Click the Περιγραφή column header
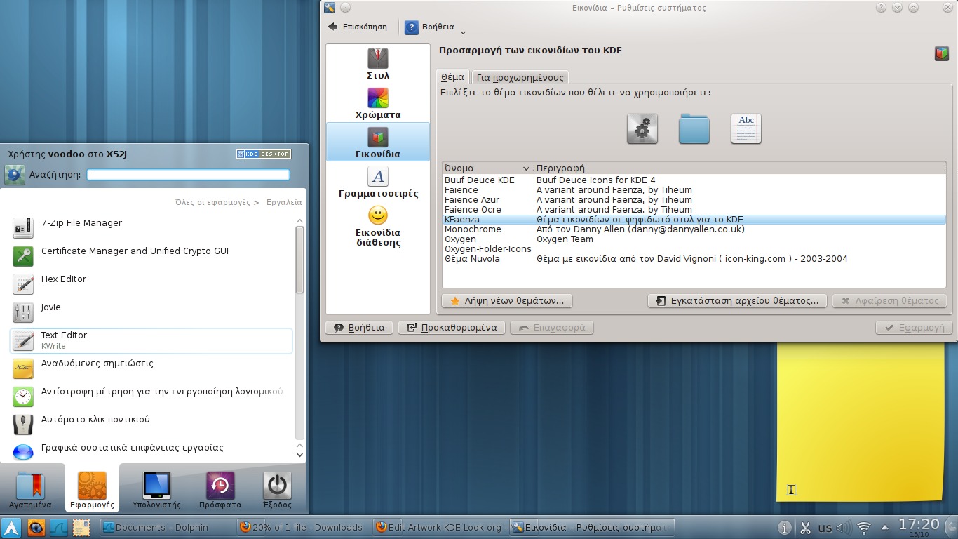This screenshot has height=539, width=958. [739, 168]
